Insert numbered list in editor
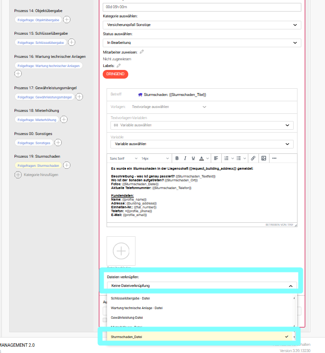325x353 pixels. pyautogui.click(x=239, y=158)
